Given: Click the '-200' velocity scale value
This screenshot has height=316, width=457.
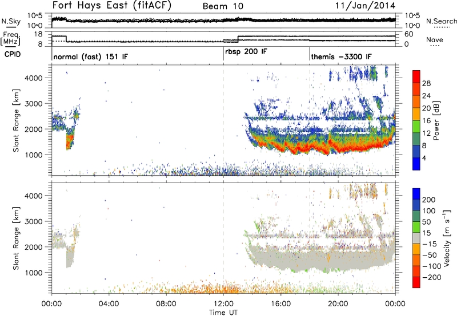Looking at the screenshot, I should click(432, 277).
